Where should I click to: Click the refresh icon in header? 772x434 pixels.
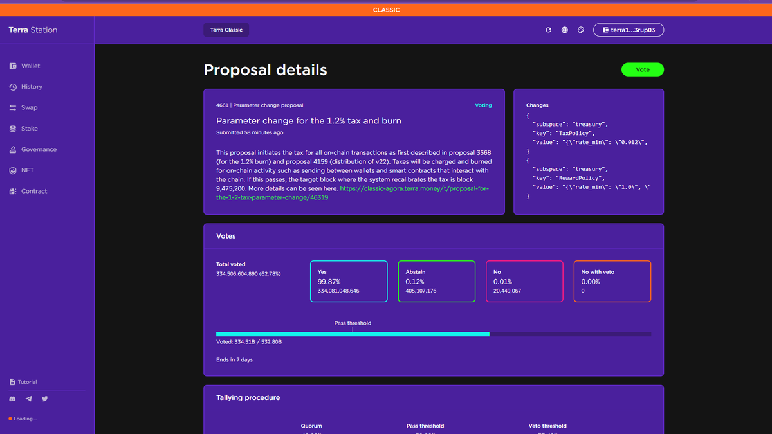pos(548,30)
